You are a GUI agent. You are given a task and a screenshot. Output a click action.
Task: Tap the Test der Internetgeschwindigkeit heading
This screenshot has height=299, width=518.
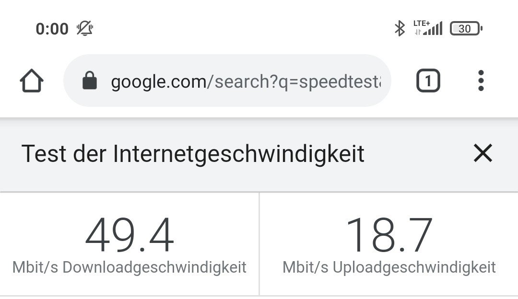click(x=193, y=154)
